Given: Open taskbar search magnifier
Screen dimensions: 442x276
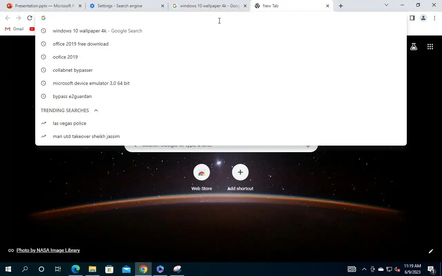Looking at the screenshot, I should [x=25, y=269].
